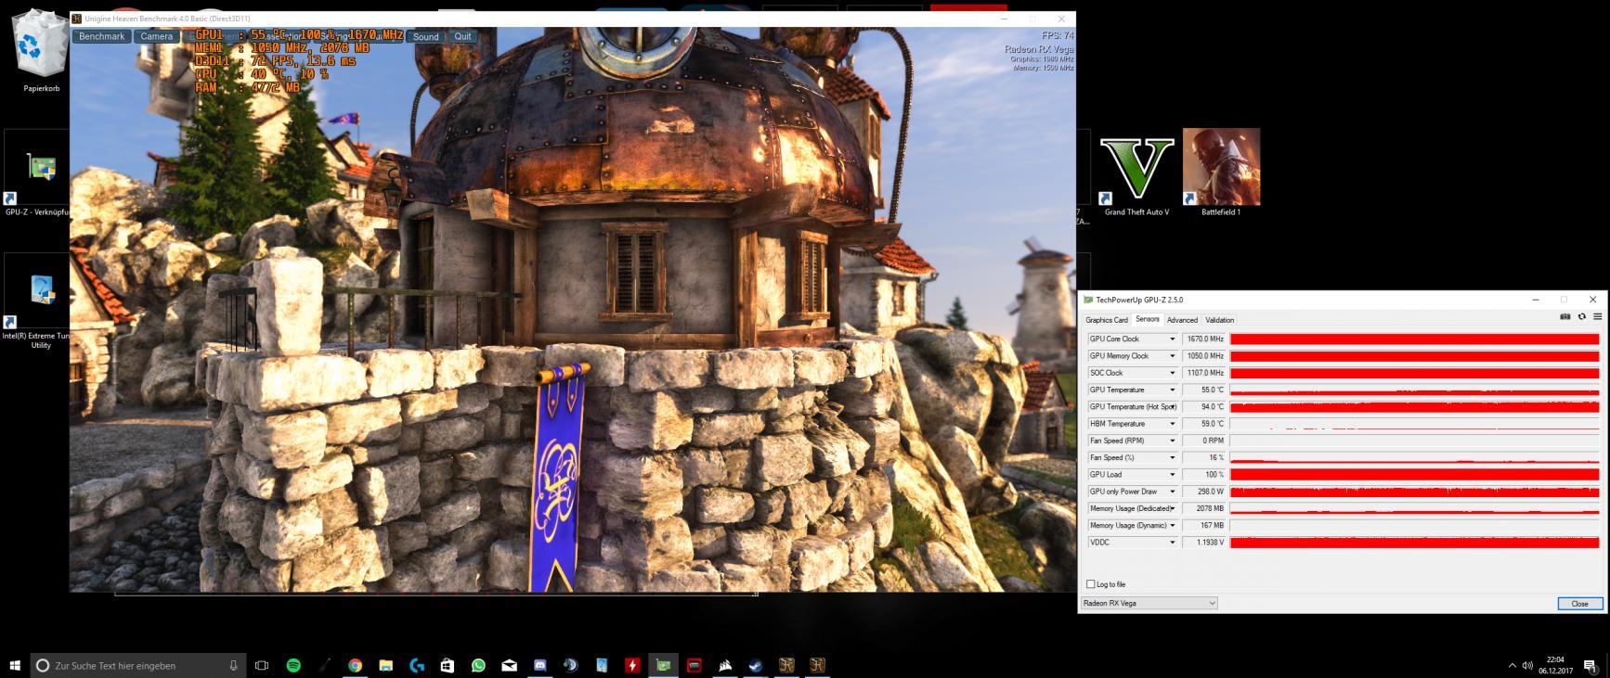This screenshot has width=1610, height=678.
Task: Open Google Chrome from the taskbar
Action: (355, 665)
